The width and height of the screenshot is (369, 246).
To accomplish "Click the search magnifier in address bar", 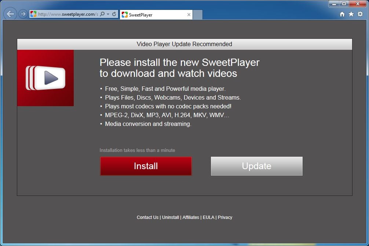I will [x=102, y=14].
